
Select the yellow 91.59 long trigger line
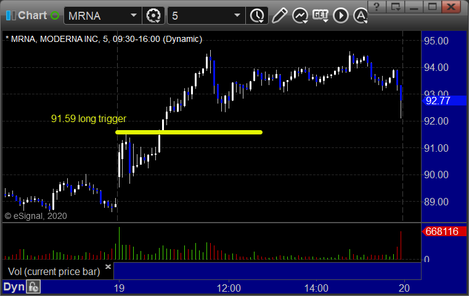tap(189, 132)
